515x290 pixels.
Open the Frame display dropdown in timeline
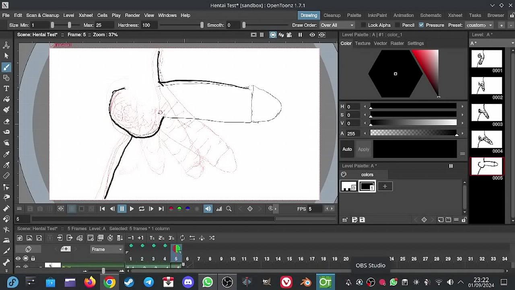106,249
